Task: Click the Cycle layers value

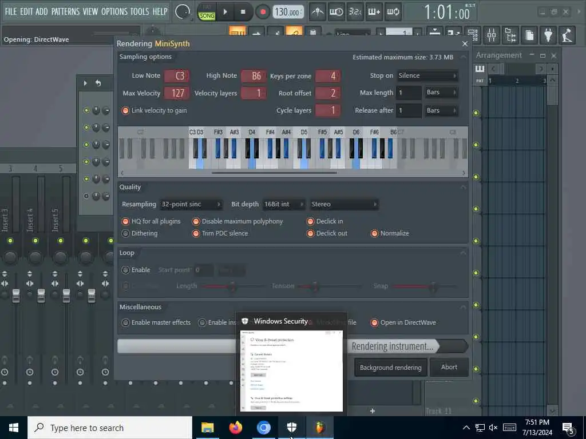Action: [x=328, y=110]
